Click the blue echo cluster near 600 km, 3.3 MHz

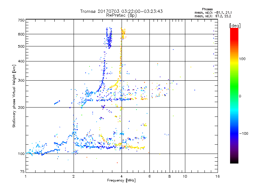click(x=108, y=38)
